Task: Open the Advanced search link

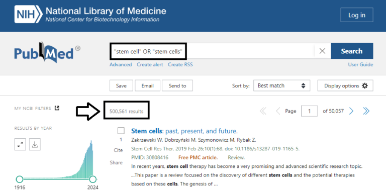Action: [x=121, y=64]
